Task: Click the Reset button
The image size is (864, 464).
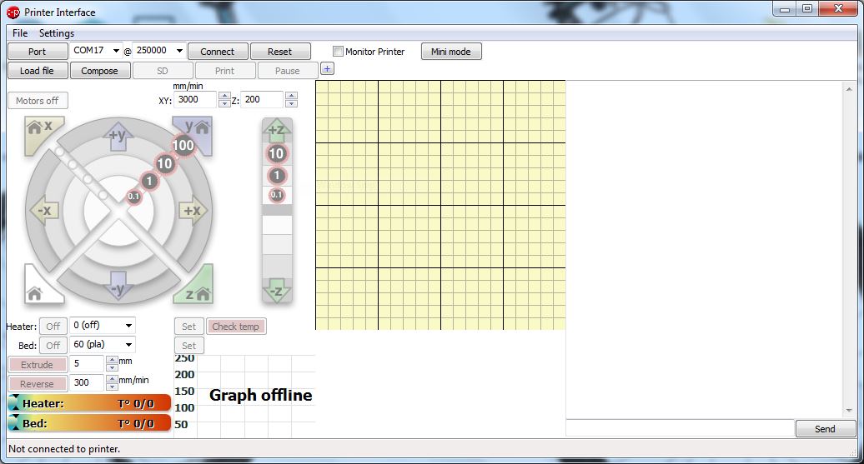Action: [280, 51]
